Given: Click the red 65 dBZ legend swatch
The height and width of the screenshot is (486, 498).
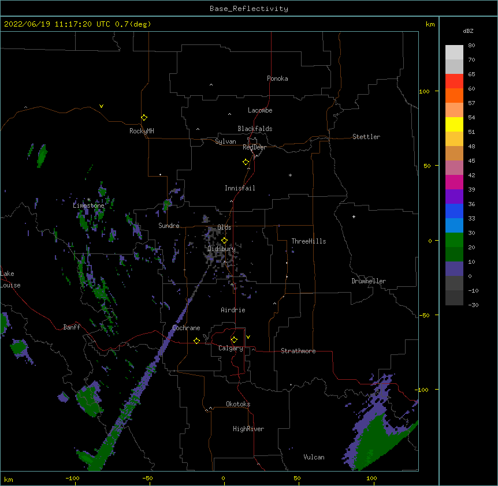Looking at the screenshot, I should tap(454, 81).
